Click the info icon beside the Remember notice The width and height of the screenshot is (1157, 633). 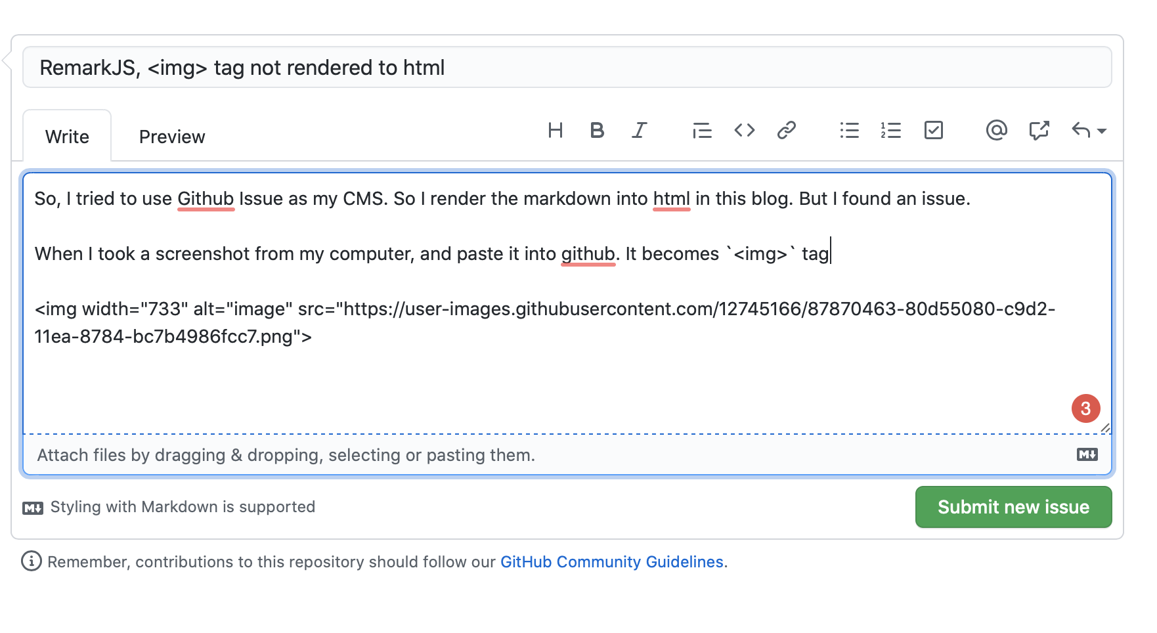point(32,561)
